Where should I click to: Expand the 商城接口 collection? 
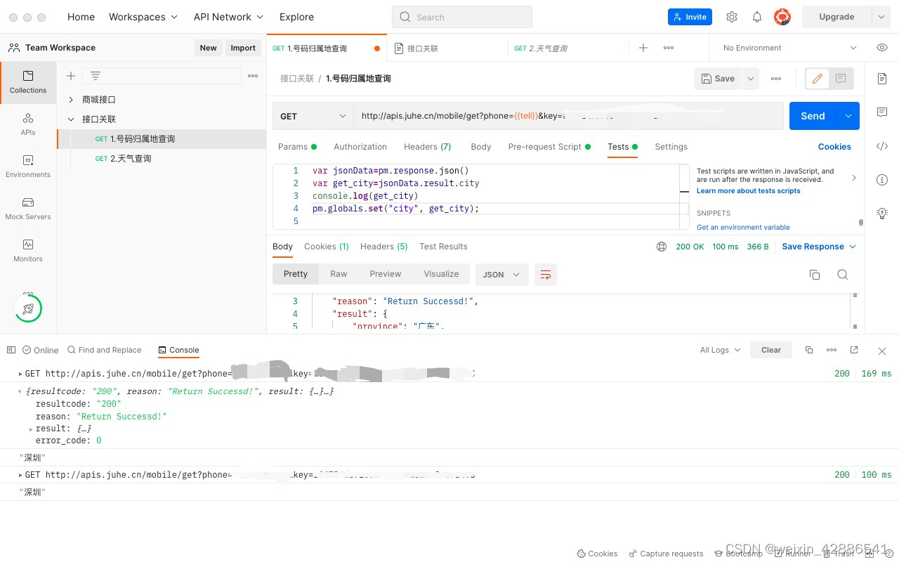(x=71, y=100)
